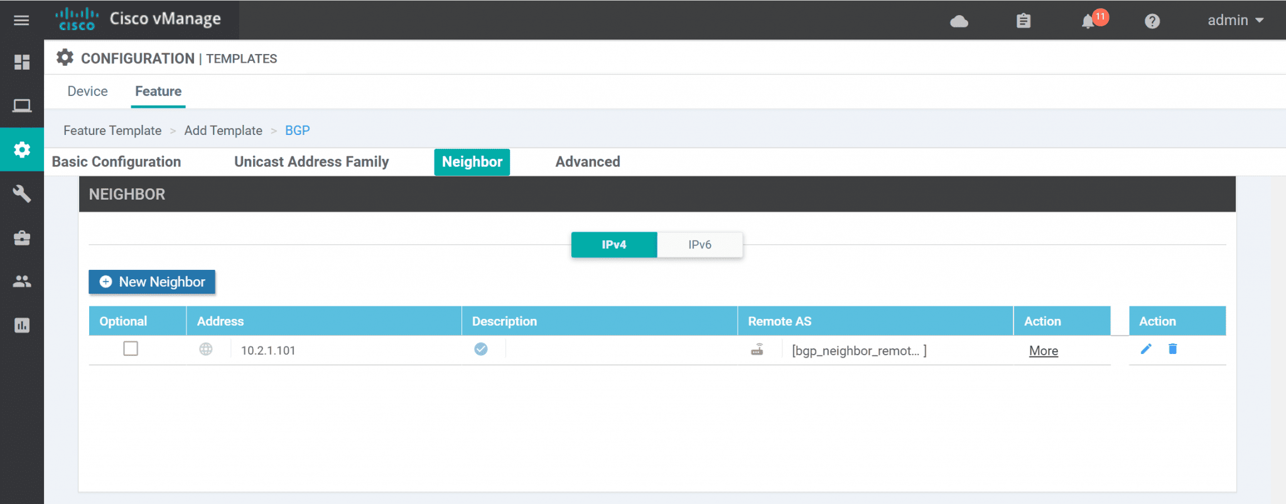
Task: Open the tasks clipboard icon
Action: point(1024,21)
